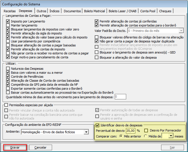Toggle Permitir alteração de contas de imposto

click(x=8, y=49)
